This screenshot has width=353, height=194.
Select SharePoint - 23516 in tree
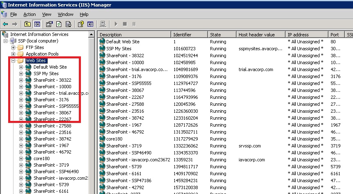point(52,132)
